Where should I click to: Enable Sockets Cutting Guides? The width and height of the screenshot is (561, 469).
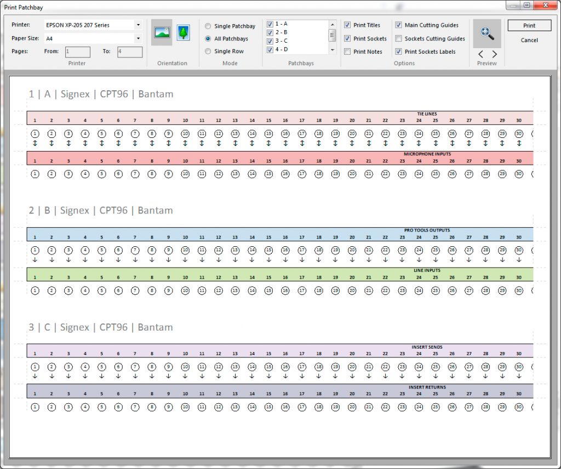pyautogui.click(x=398, y=38)
